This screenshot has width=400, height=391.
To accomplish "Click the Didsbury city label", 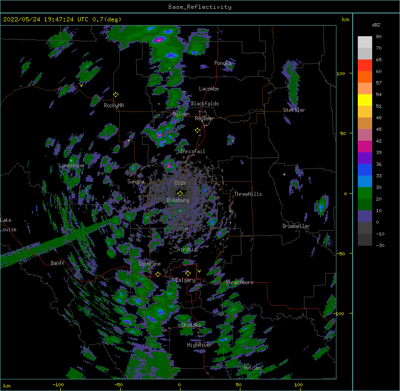I will (178, 200).
